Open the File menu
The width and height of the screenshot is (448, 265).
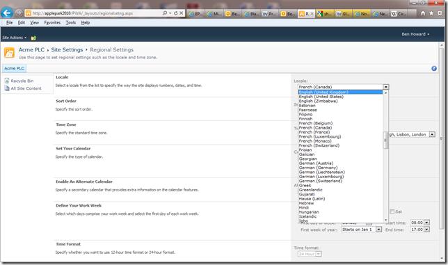point(10,22)
